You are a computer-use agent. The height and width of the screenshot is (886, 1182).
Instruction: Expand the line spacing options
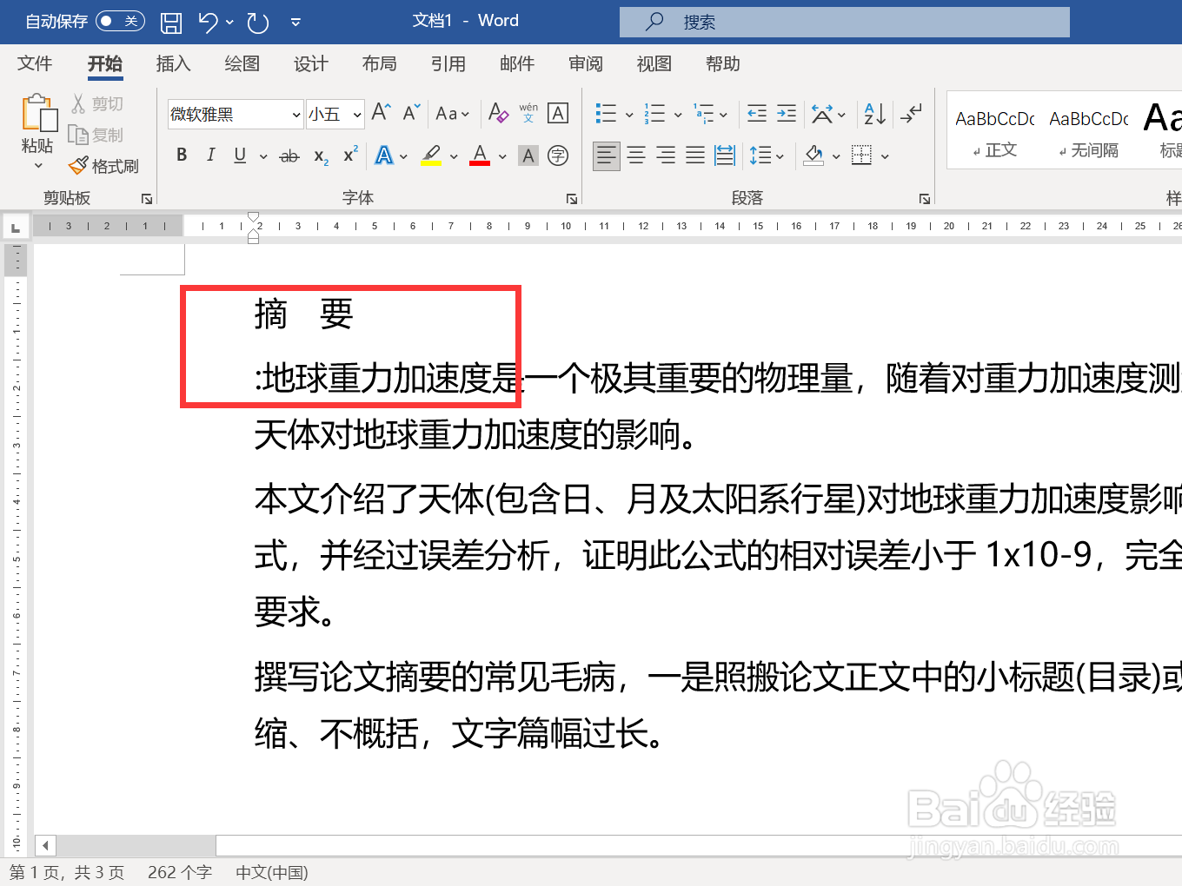coord(780,155)
